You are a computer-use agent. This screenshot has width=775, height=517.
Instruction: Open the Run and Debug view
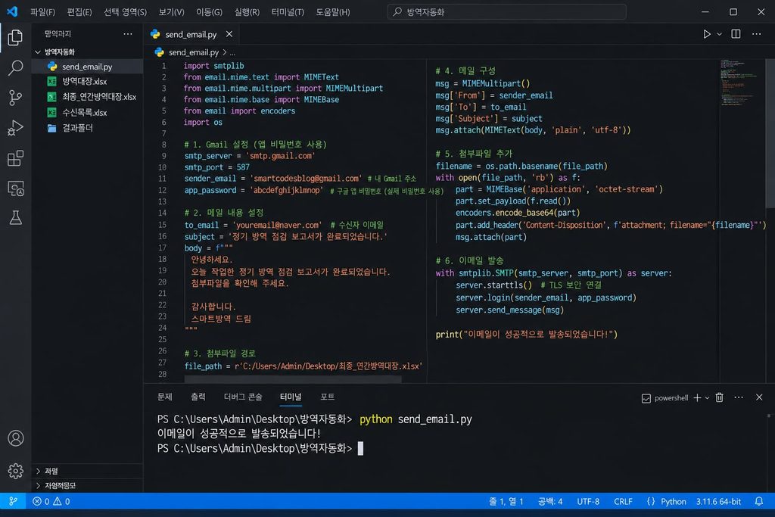pos(15,128)
